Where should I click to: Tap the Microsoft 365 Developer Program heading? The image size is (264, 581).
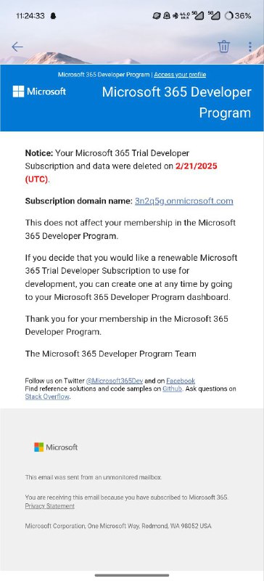click(x=177, y=102)
